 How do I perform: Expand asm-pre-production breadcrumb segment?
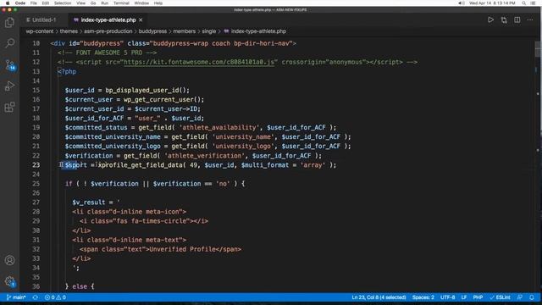coord(108,31)
